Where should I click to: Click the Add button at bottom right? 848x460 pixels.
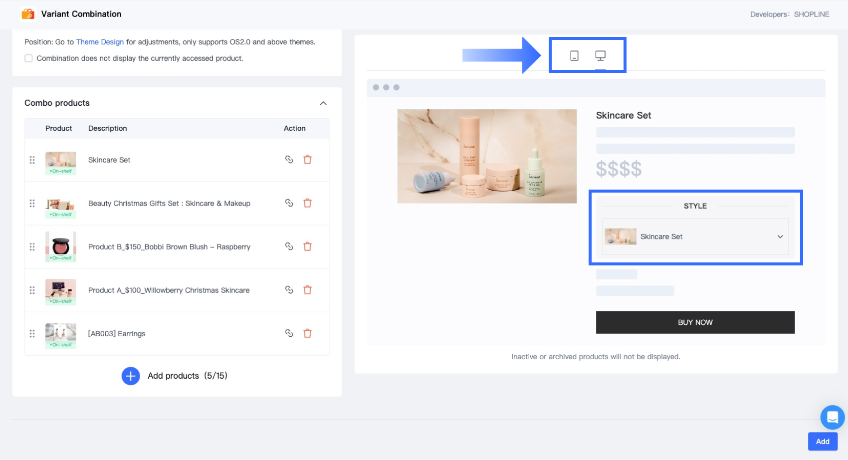coord(823,442)
